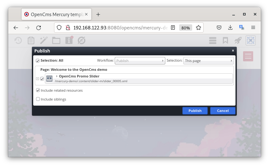Bookmark this page with star icon

coord(199,28)
